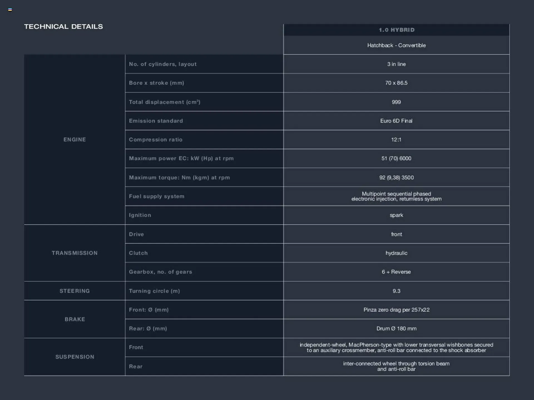The height and width of the screenshot is (400, 534).
Task: Click the 'Drum Ø 180 mm' rear brake value
Action: [x=396, y=329]
